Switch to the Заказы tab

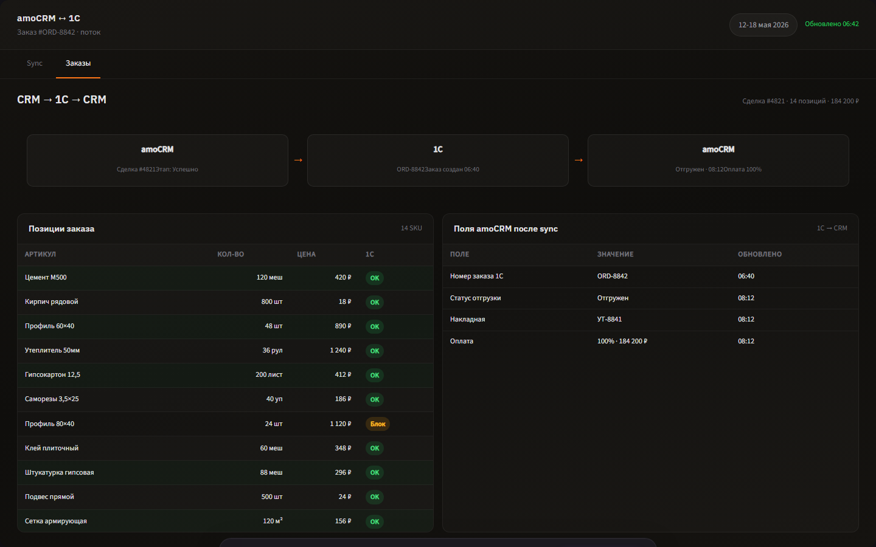(78, 63)
